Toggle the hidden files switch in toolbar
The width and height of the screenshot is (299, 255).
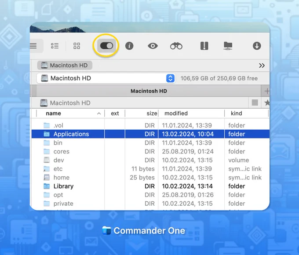click(106, 46)
